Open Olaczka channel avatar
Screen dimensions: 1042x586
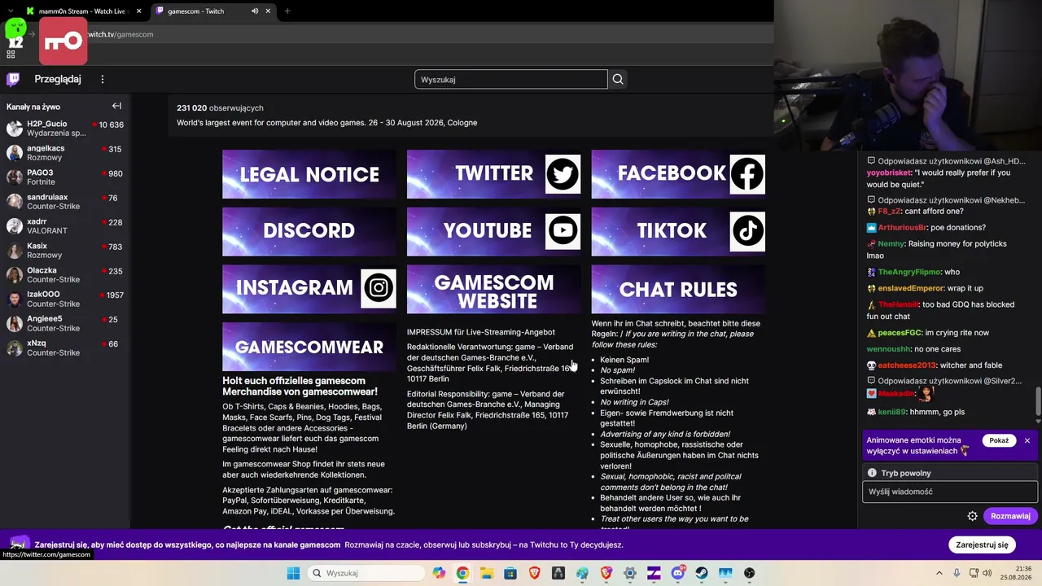pyautogui.click(x=15, y=275)
